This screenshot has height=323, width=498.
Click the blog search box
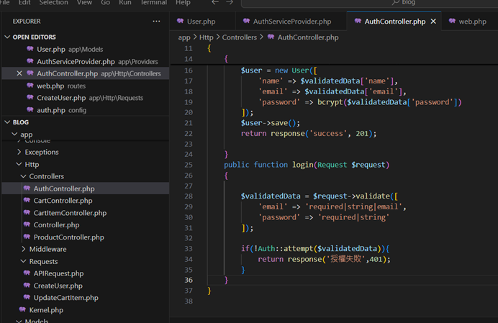click(407, 3)
